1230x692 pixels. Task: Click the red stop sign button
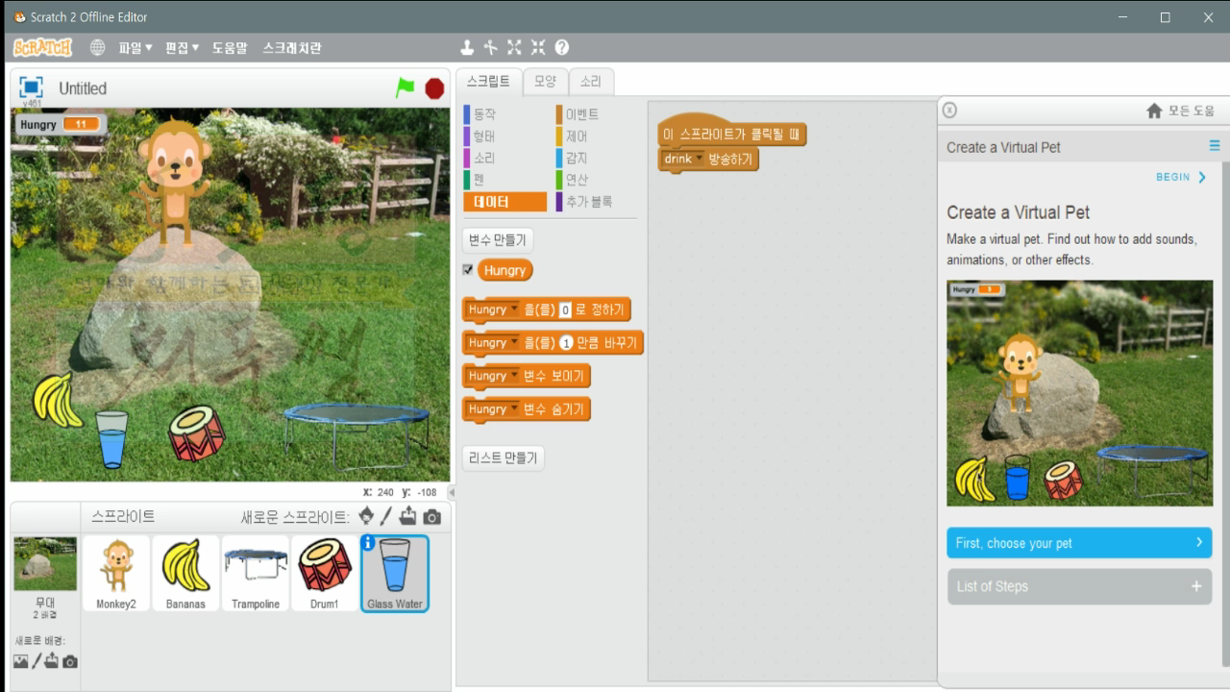pos(434,88)
